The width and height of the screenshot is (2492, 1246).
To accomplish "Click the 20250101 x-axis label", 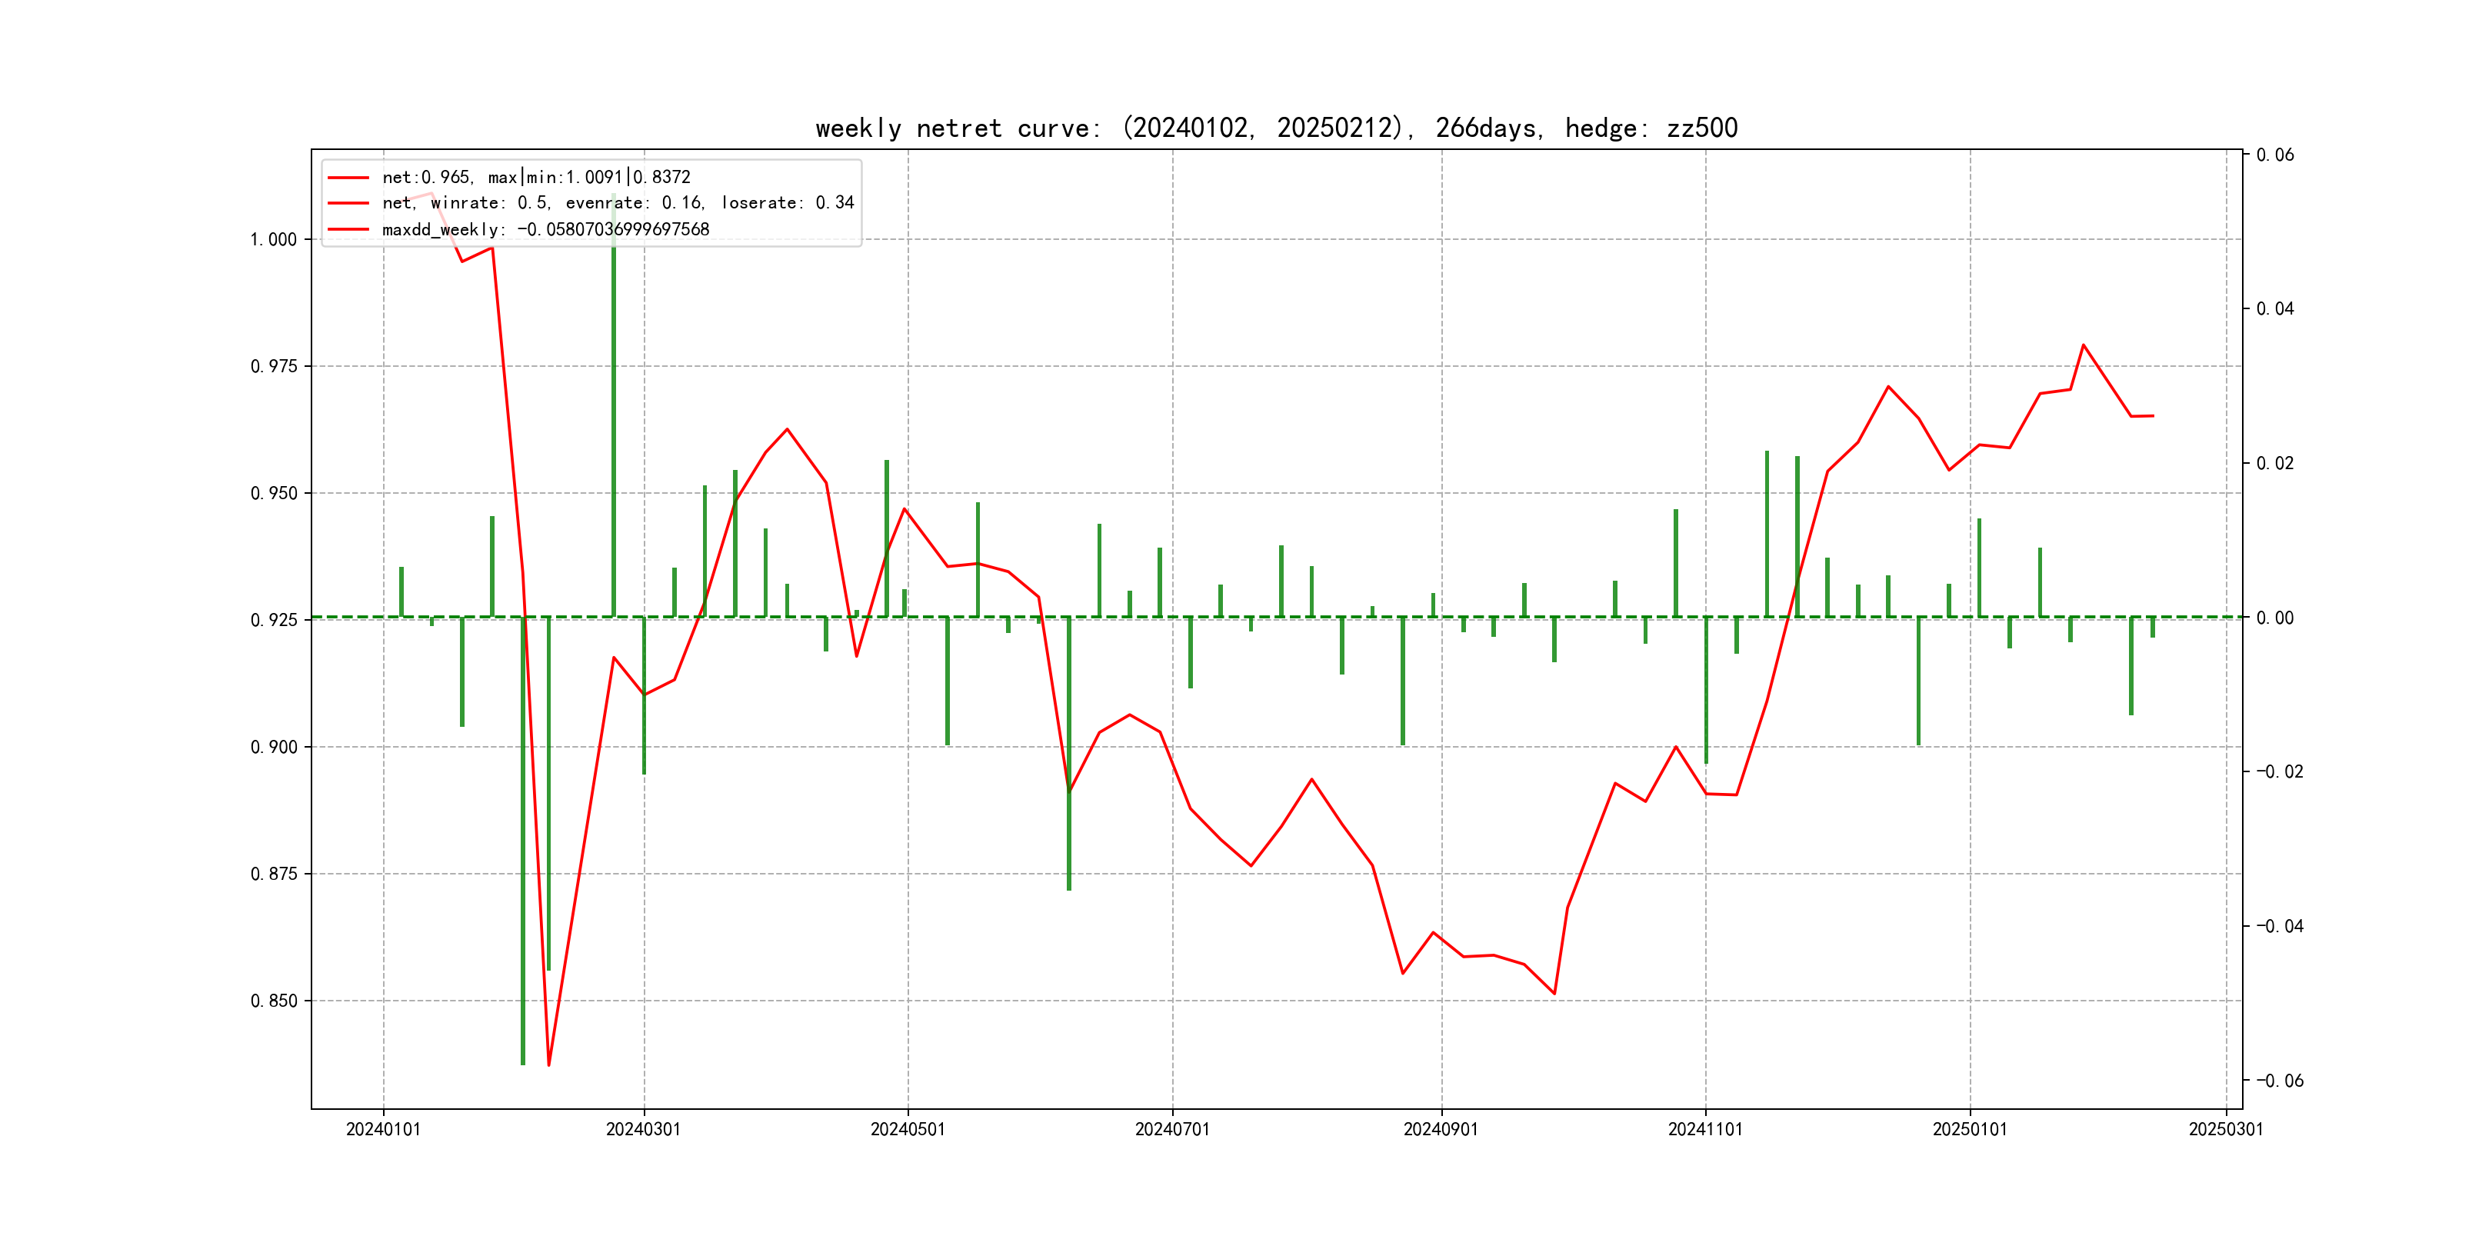I will coord(1970,1130).
